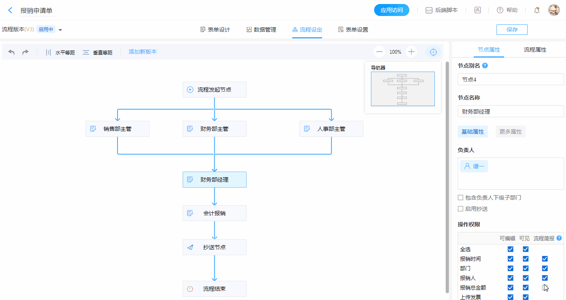Zoom in with the plus icon
Viewport: 566px width, 300px height.
pyautogui.click(x=411, y=52)
